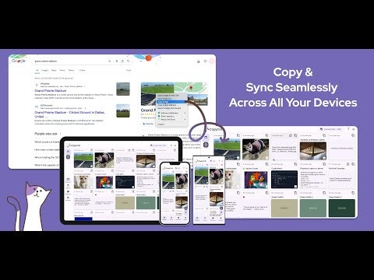This screenshot has height=280, width=374.
Task: Click the second sidebar icon in desktop Copycat
Action: coord(206,145)
